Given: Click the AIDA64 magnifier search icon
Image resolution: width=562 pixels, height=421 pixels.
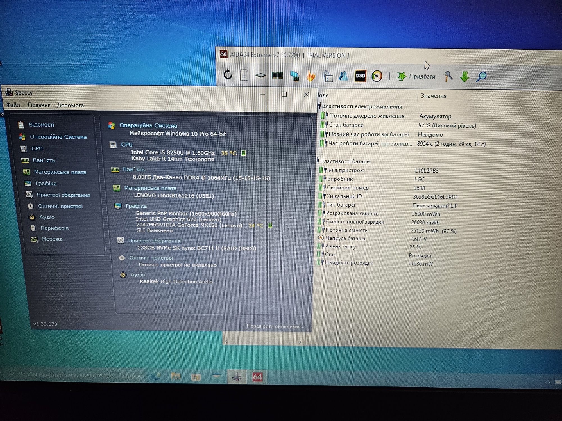Looking at the screenshot, I should tap(481, 76).
